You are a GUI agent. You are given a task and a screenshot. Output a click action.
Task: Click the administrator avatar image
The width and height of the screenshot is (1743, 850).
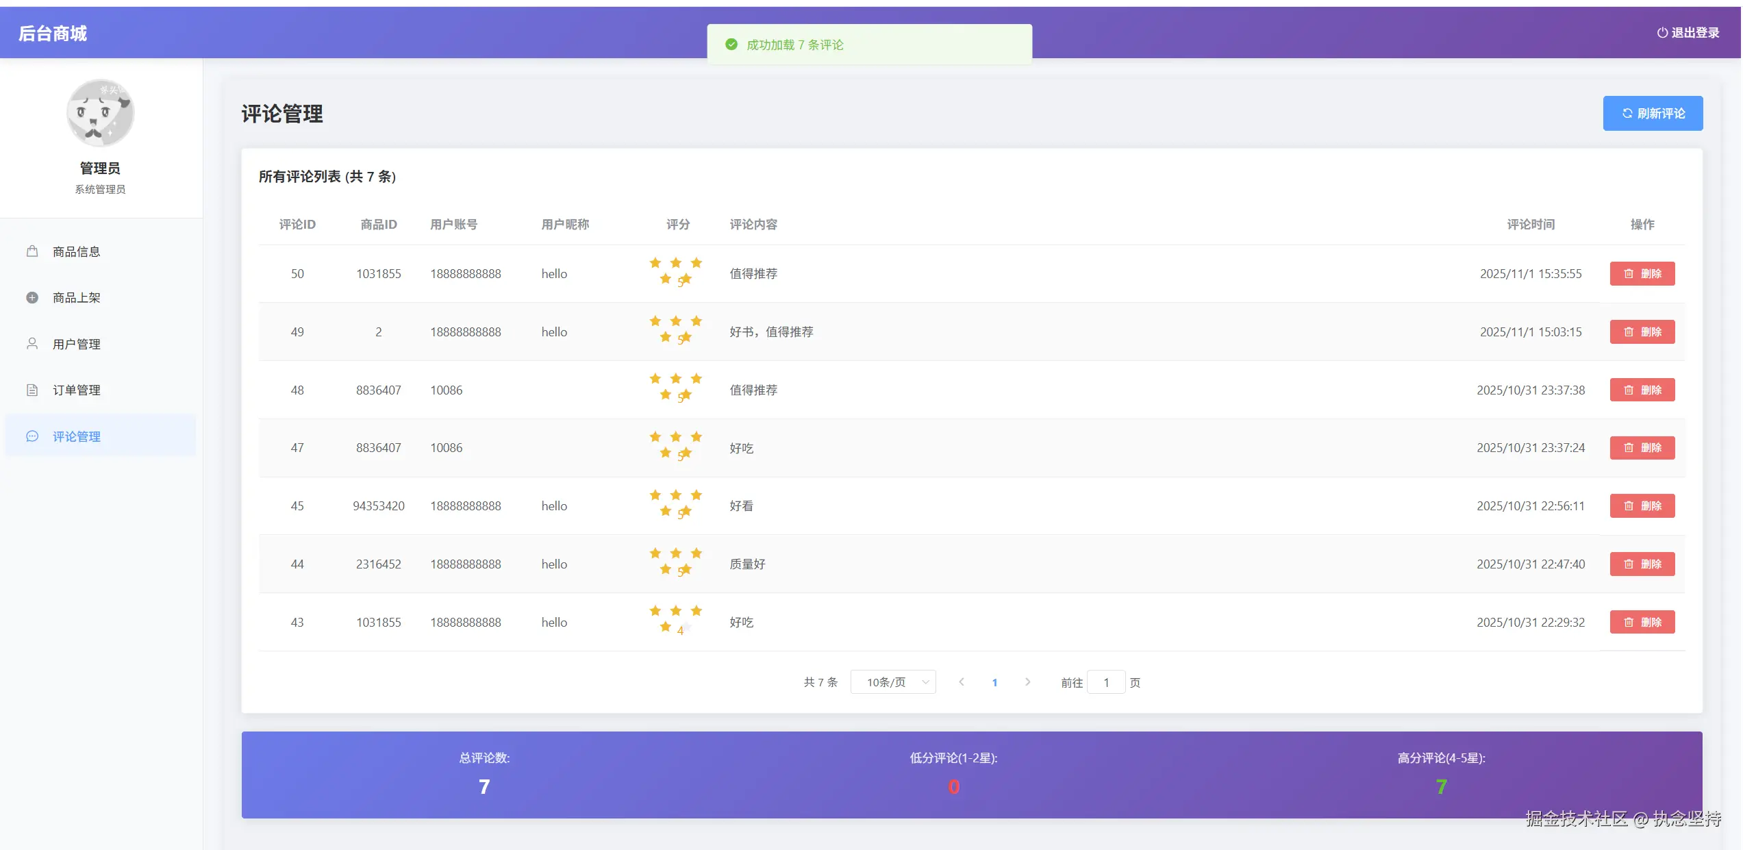point(100,113)
